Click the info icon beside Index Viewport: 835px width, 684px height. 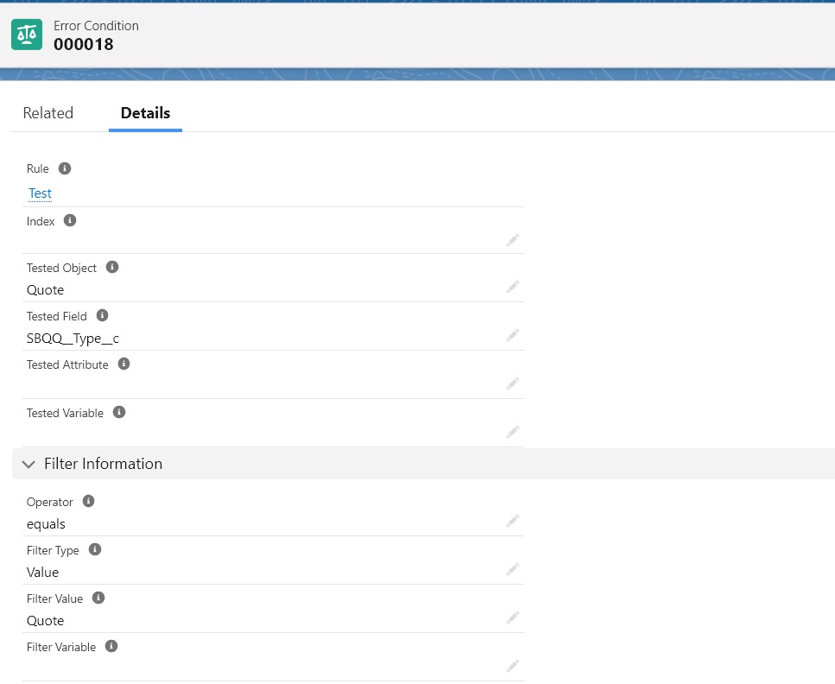70,220
